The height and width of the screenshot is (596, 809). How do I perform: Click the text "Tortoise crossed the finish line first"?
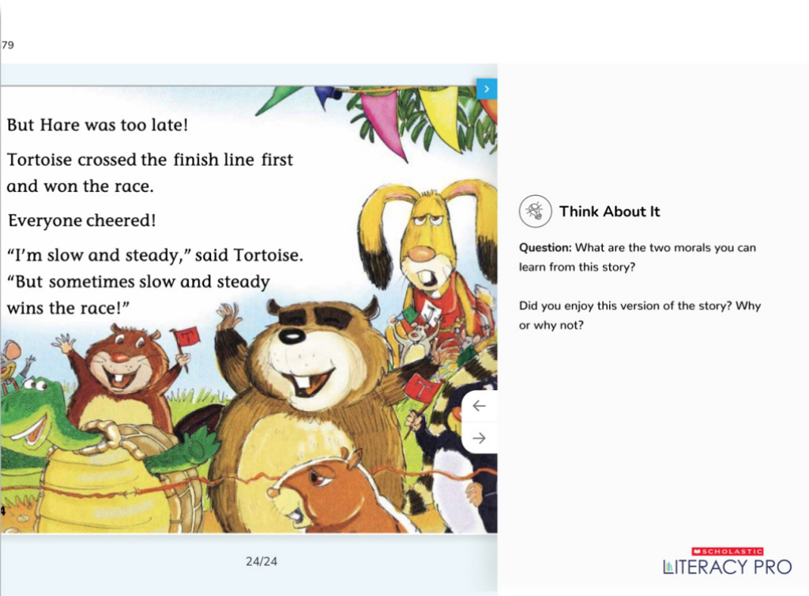150,159
